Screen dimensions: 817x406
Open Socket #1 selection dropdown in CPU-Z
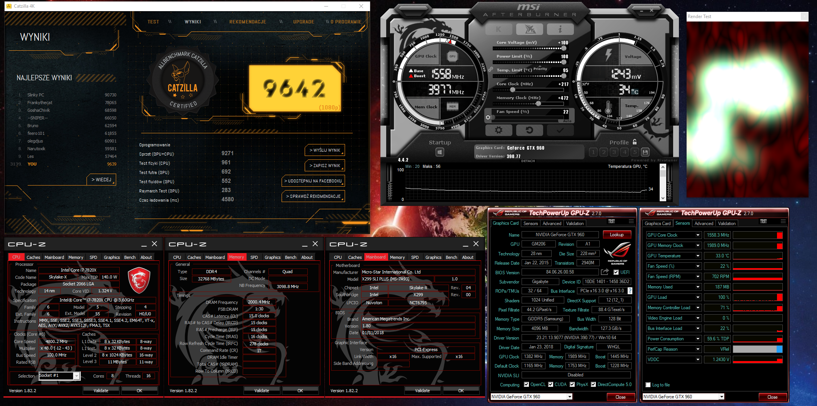tap(77, 376)
